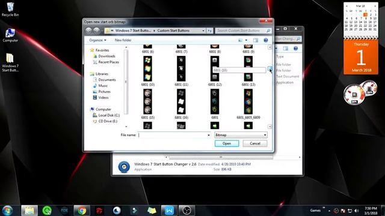Open the Computer desktop icon
The width and height of the screenshot is (385, 216).
click(x=10, y=35)
